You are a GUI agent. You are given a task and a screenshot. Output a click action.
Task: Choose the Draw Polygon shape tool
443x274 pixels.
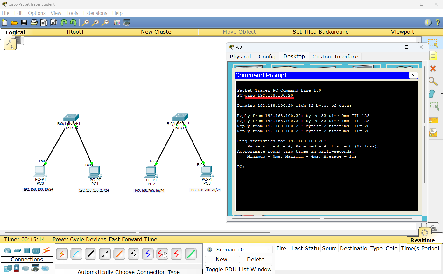[432, 94]
